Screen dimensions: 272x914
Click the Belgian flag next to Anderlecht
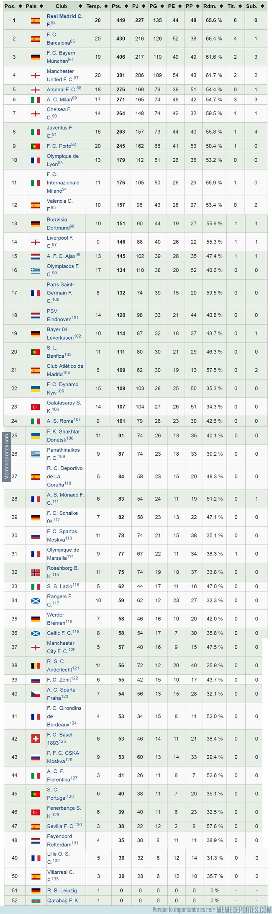click(x=35, y=665)
